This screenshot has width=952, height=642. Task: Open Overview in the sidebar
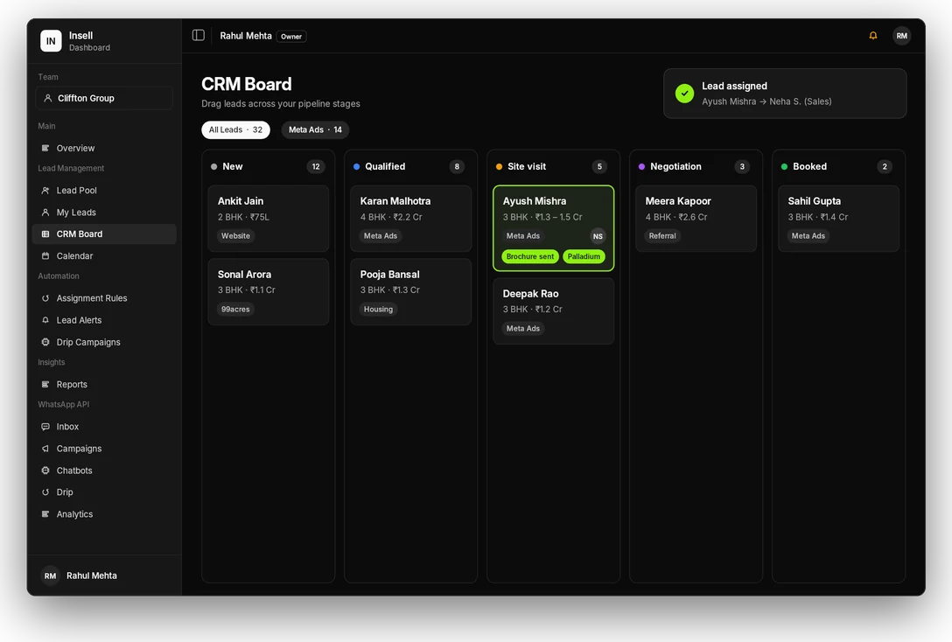[x=104, y=148]
